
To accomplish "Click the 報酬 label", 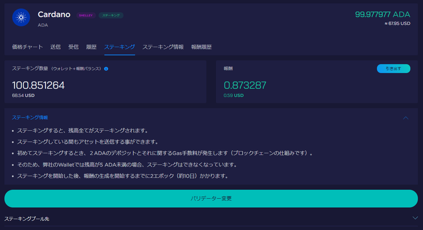I will [x=228, y=69].
